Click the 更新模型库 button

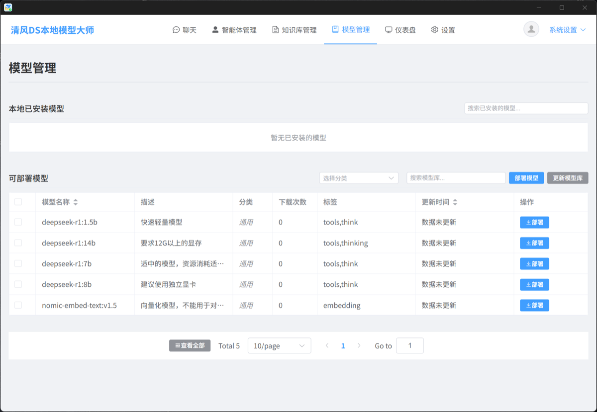click(567, 178)
